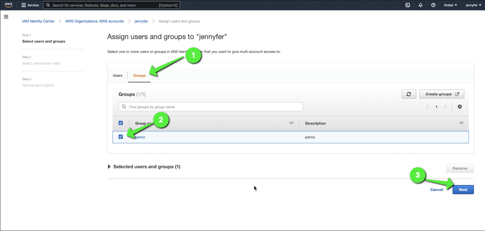Switch to the Users tab
Screen dimensions: 485x231
click(x=118, y=76)
